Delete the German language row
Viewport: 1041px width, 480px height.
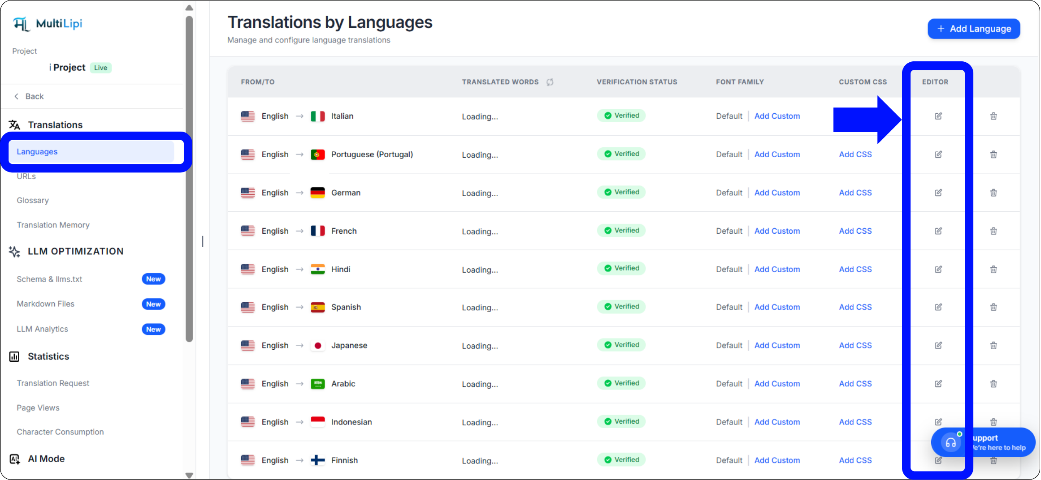[x=993, y=193]
